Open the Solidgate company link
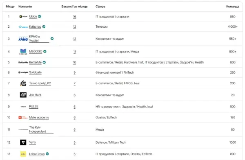 35,72
